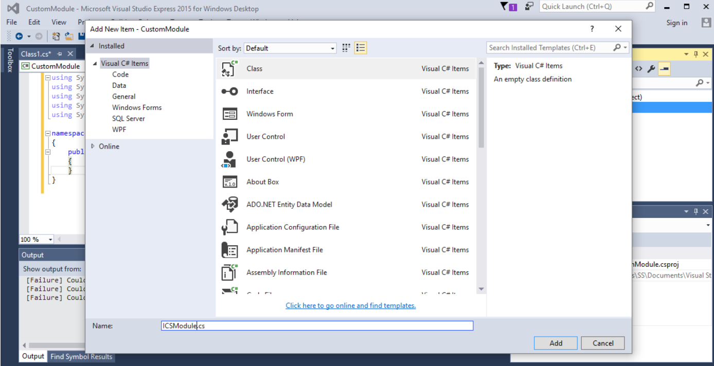714x366 pixels.
Task: Select the Interface template icon
Action: (229, 91)
